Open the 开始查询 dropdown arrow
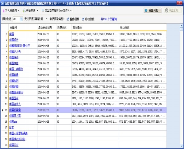Screen dimensions: 184x149 (x=37, y=10)
